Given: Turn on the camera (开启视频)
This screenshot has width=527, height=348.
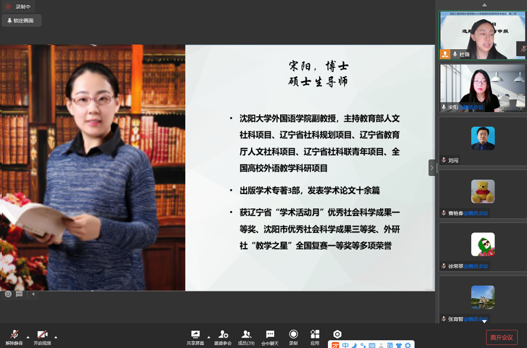Looking at the screenshot, I should (42, 336).
